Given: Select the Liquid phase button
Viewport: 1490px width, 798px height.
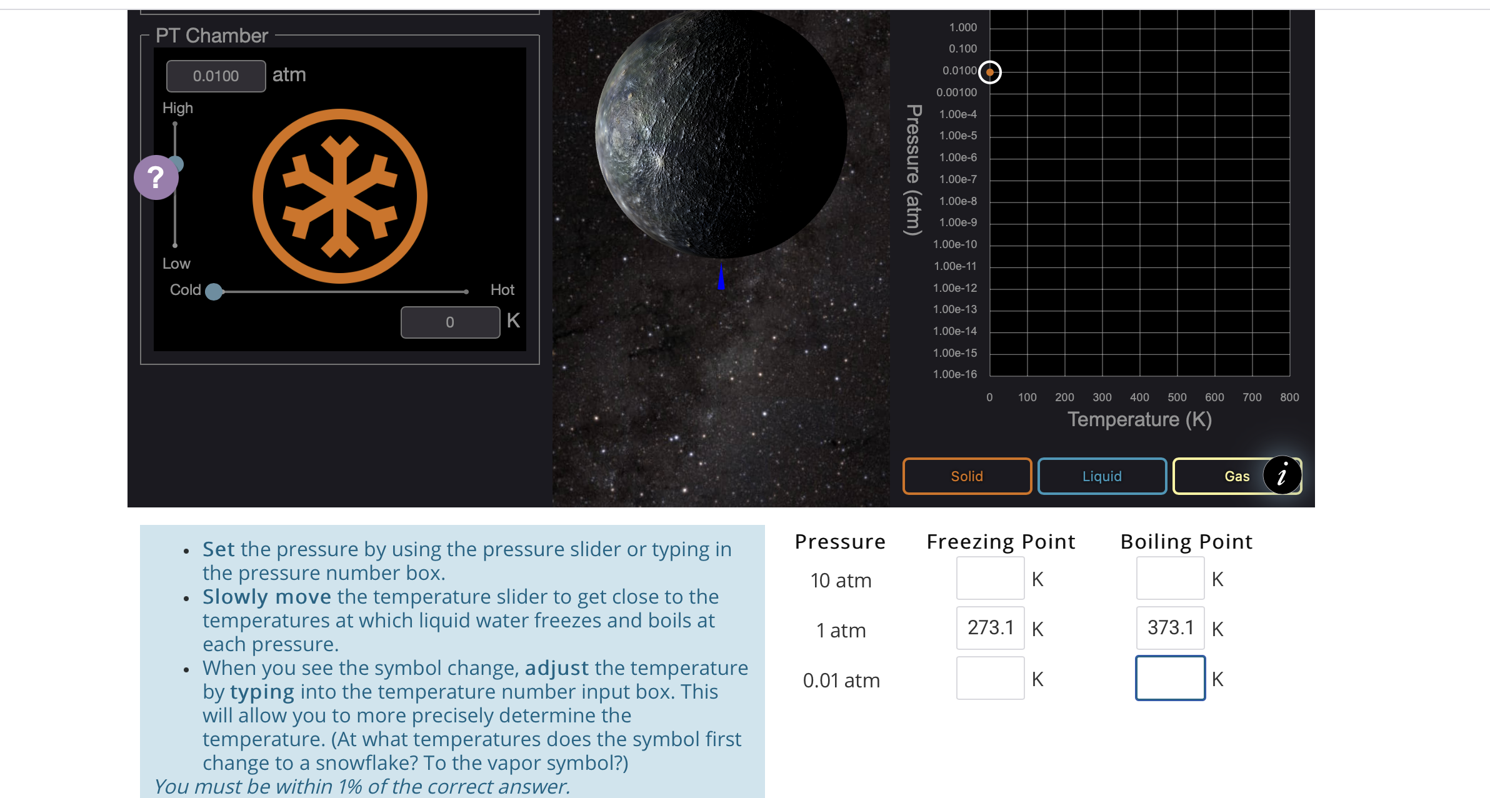Looking at the screenshot, I should click(x=1101, y=476).
